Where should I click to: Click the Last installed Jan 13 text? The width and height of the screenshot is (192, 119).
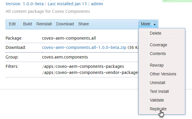(x=67, y=4)
